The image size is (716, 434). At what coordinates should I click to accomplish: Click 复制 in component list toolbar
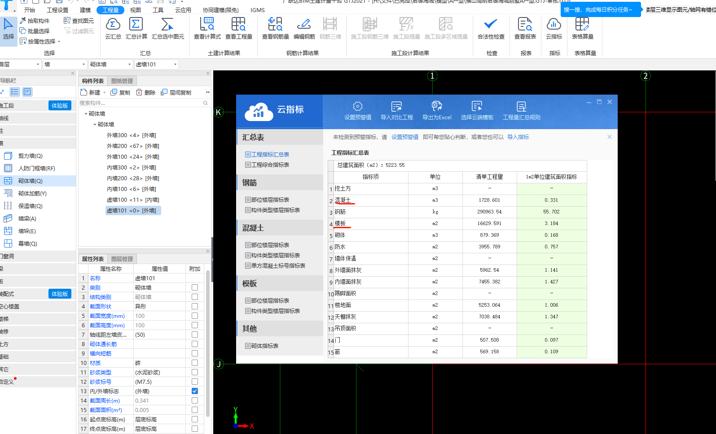coord(120,92)
